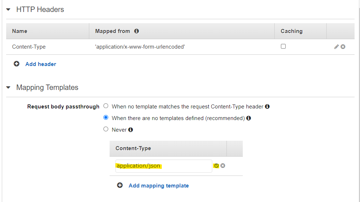This screenshot has height=202, width=360.
Task: Remove the Content-Type header with the x icon
Action: [x=343, y=47]
